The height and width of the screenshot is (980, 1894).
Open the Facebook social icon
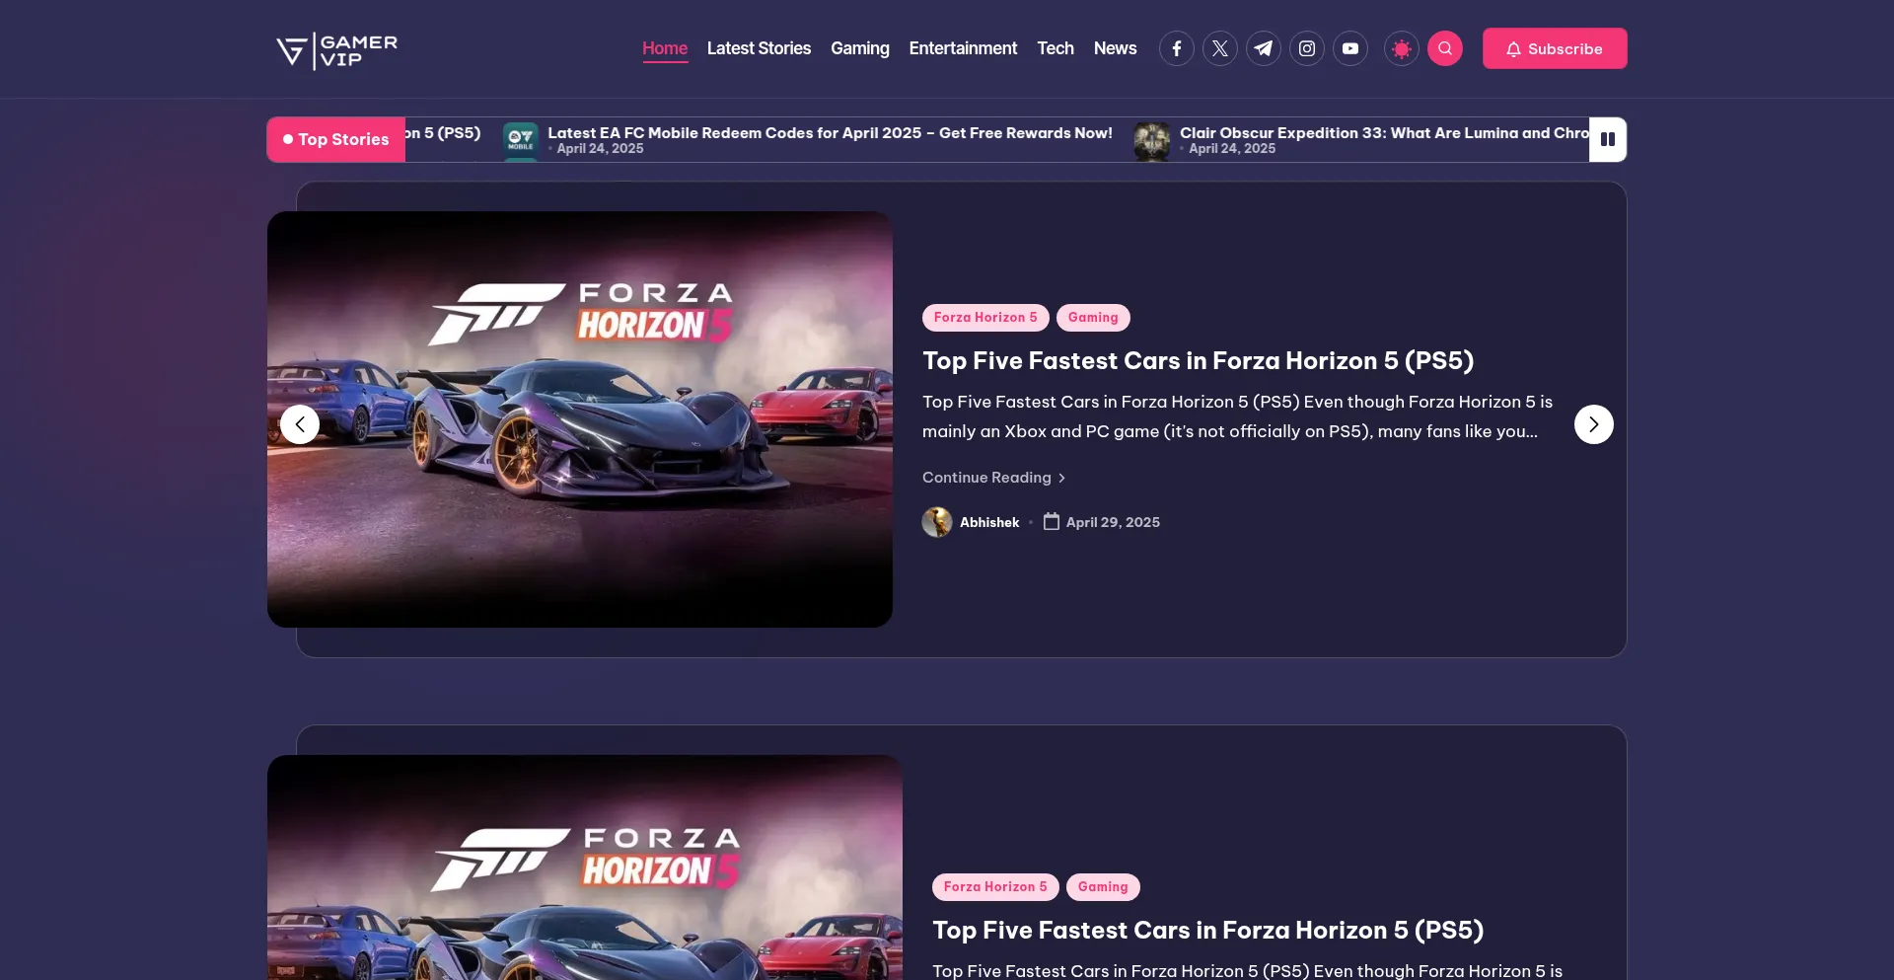point(1176,48)
